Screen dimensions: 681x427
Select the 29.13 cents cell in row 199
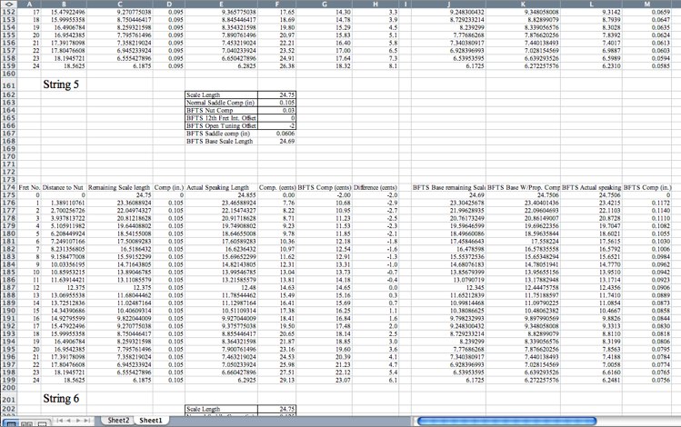pos(276,380)
